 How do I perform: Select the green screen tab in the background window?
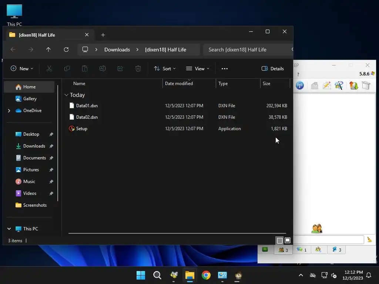265,250
